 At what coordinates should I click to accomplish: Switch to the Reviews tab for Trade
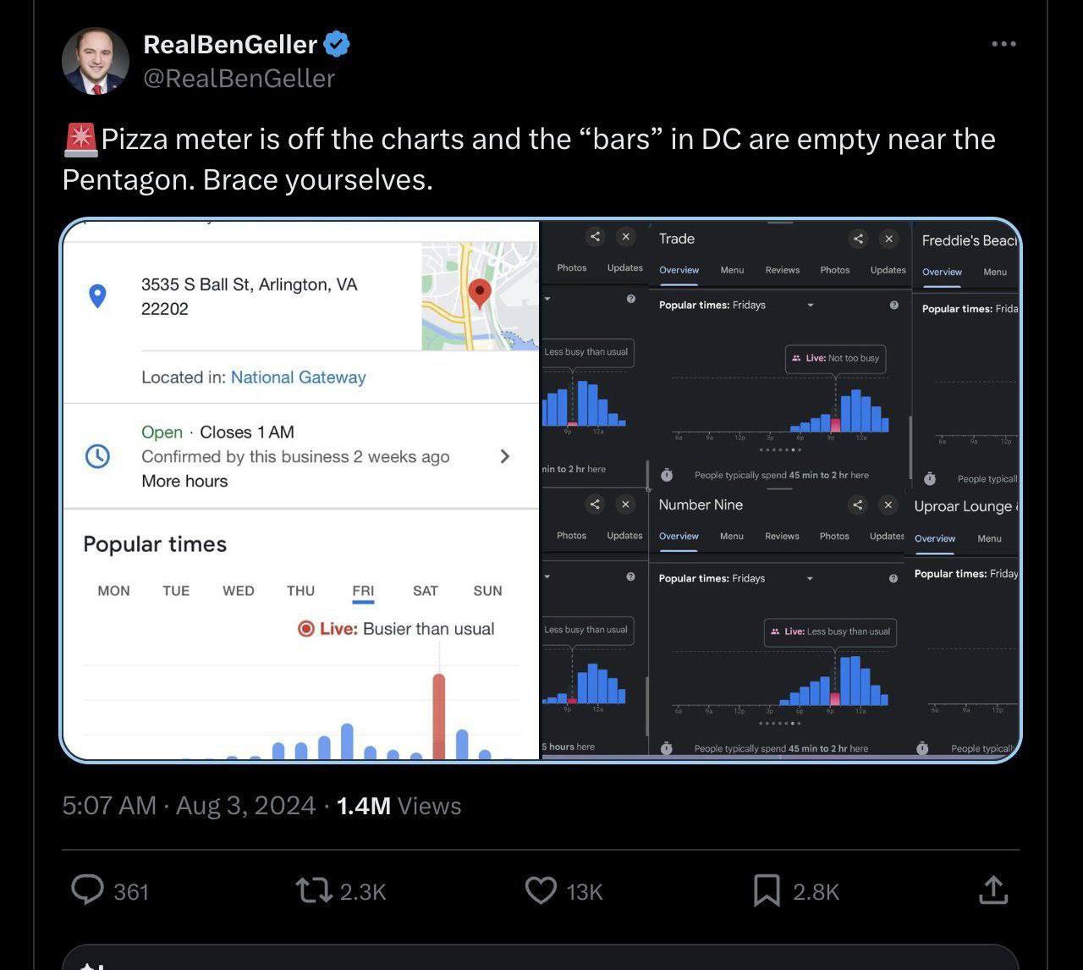(x=782, y=270)
